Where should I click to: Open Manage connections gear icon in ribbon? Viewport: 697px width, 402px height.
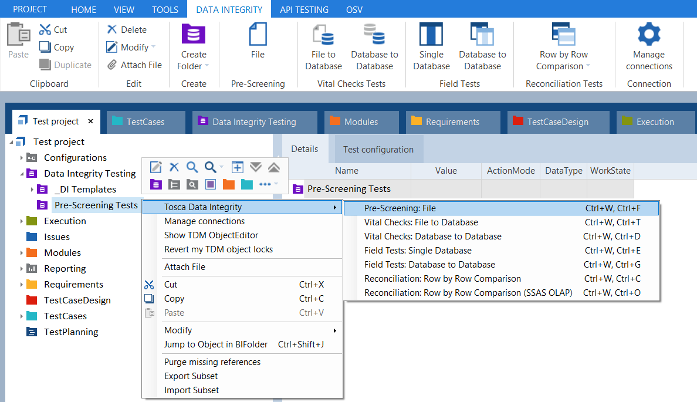point(649,35)
